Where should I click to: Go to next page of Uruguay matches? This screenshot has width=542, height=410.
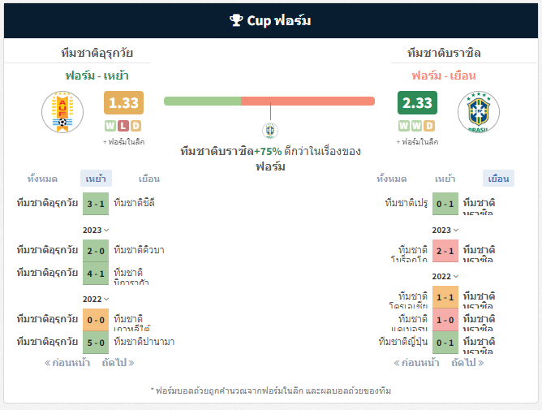pos(118,363)
